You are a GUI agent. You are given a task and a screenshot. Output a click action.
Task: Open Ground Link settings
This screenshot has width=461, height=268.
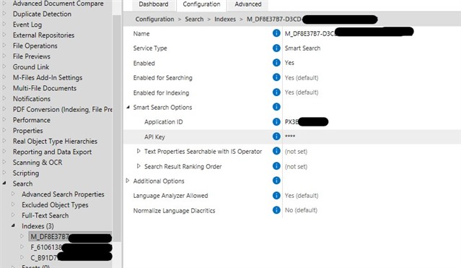coord(31,67)
